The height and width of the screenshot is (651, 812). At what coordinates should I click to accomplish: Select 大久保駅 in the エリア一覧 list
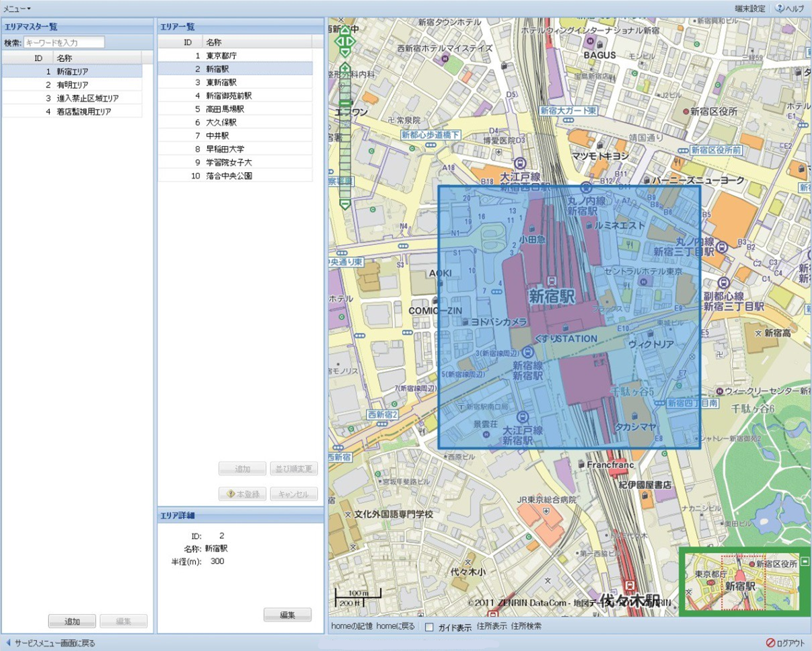click(235, 122)
